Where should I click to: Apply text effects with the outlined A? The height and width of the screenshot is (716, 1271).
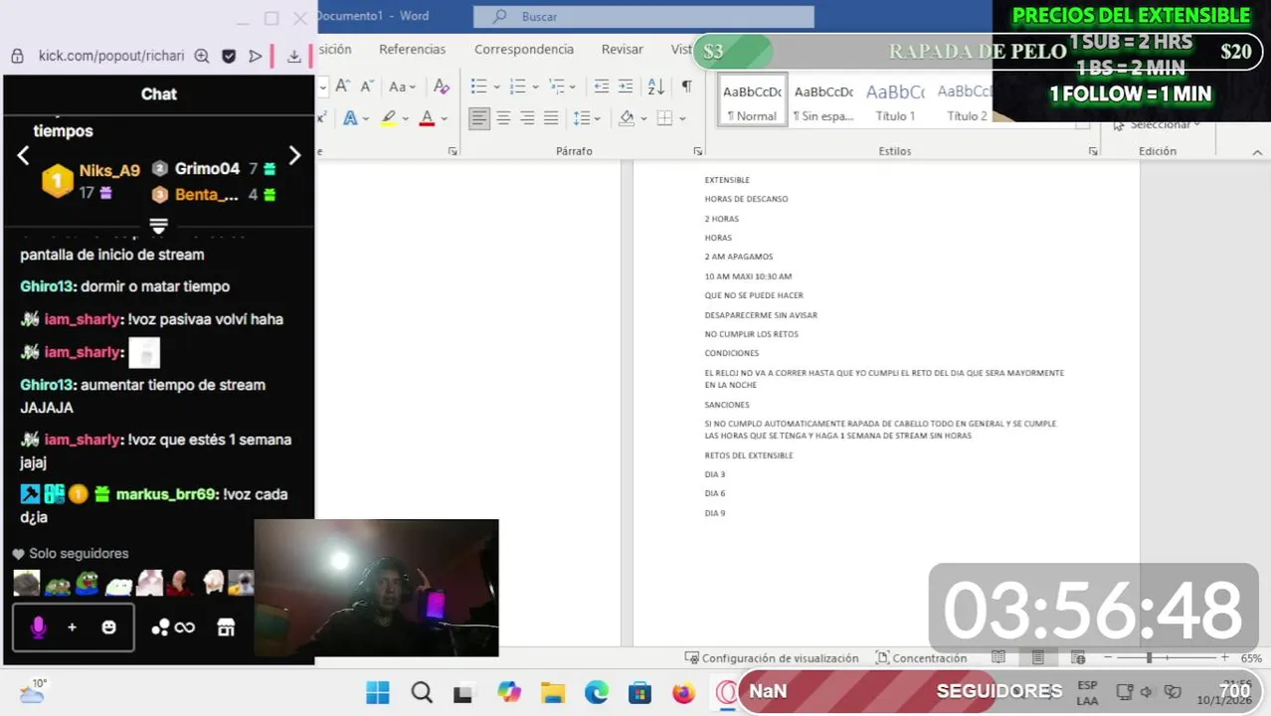(x=350, y=118)
